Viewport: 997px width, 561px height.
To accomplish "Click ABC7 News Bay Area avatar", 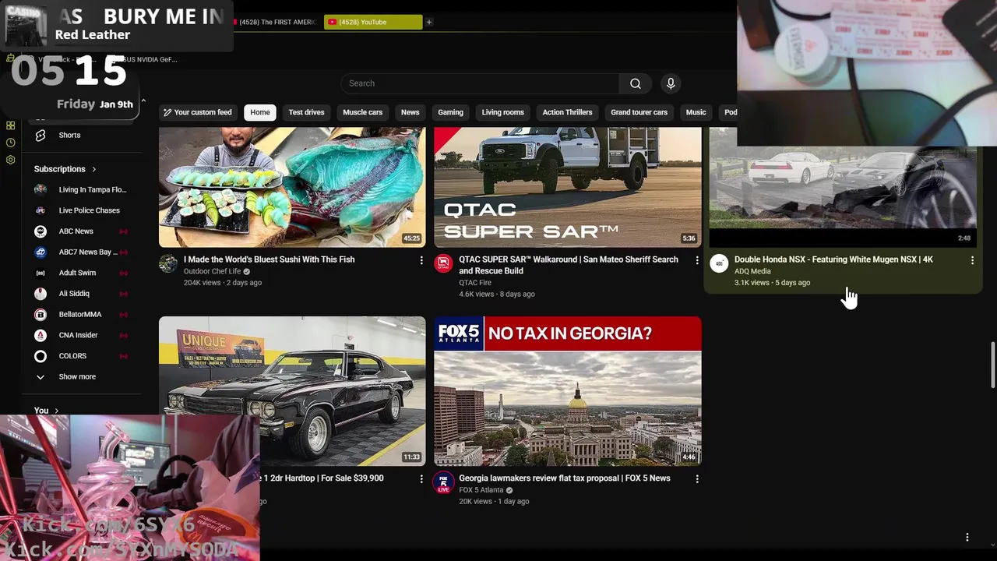I will click(41, 252).
